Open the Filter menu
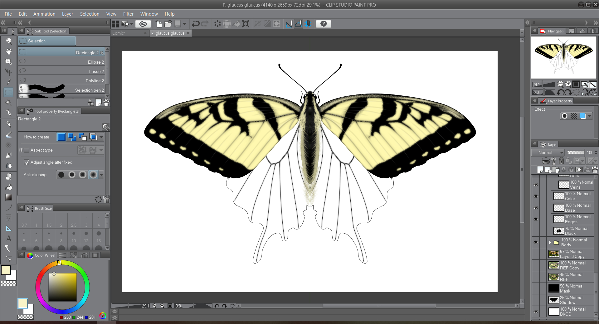This screenshot has height=324, width=599. click(128, 14)
